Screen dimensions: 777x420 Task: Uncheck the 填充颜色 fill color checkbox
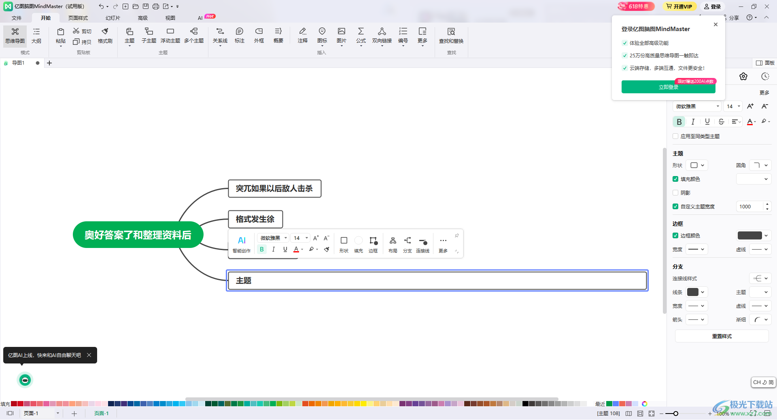675,179
